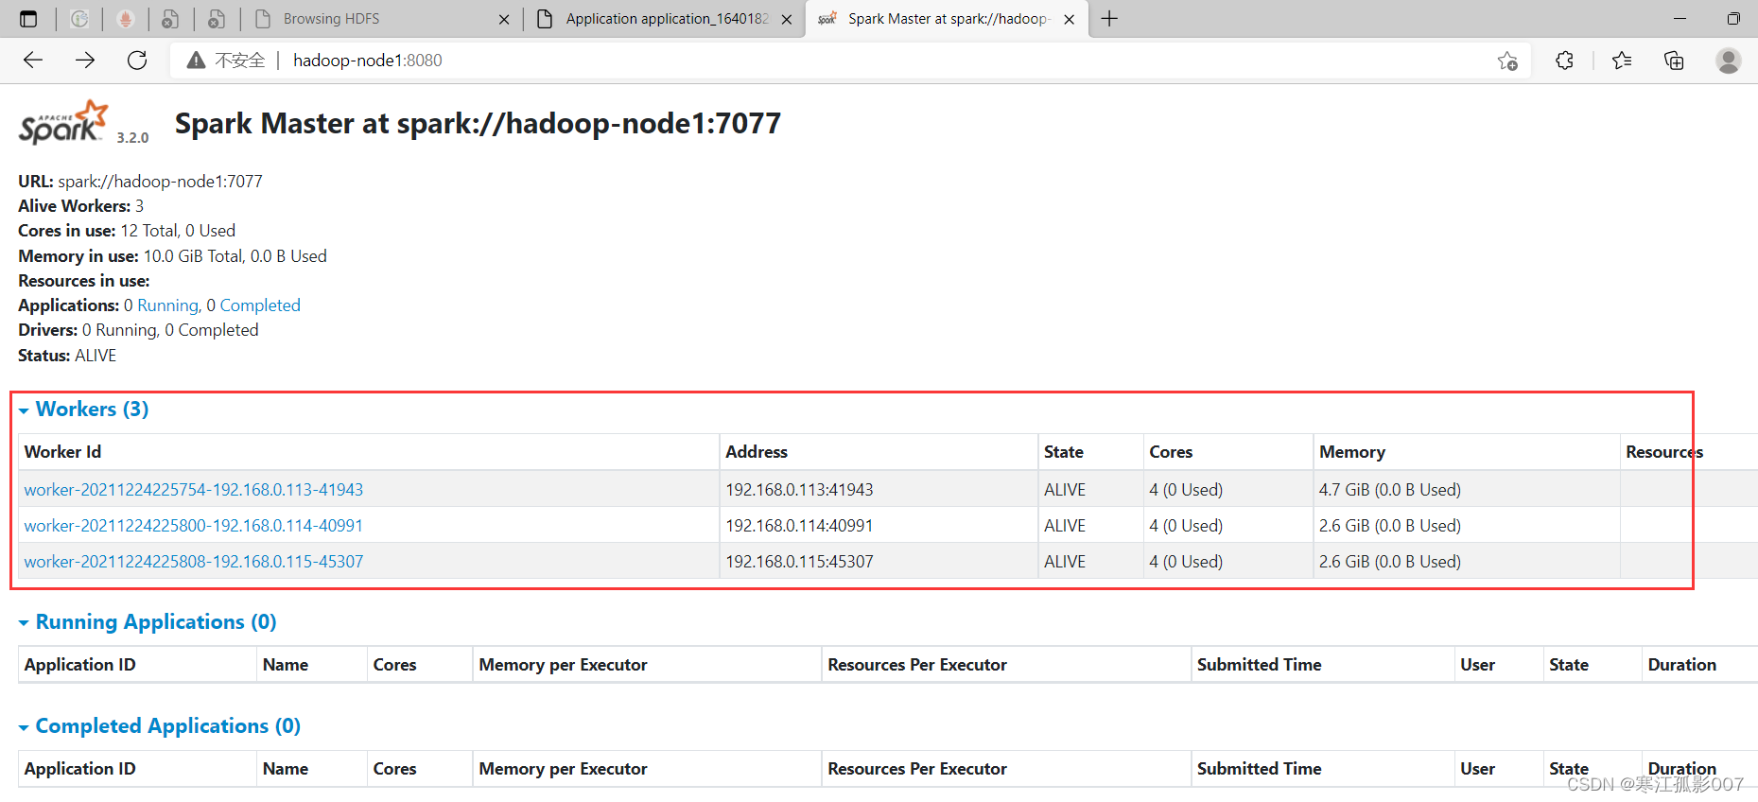Open the favorites list icon
1758x802 pixels.
click(1622, 61)
